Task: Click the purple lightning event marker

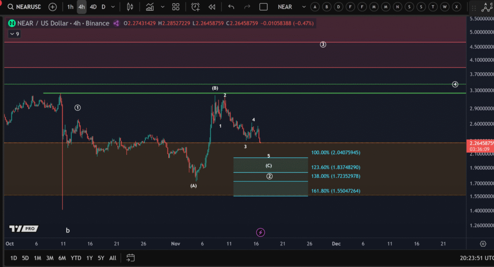Action: 261,233
